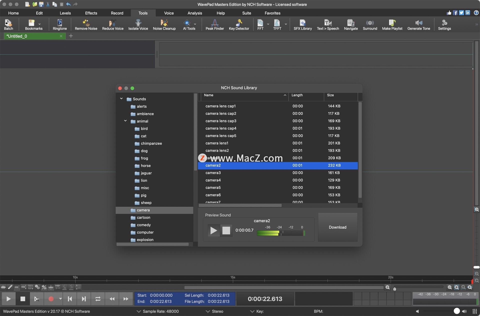Open TFFT analysis

point(277,25)
